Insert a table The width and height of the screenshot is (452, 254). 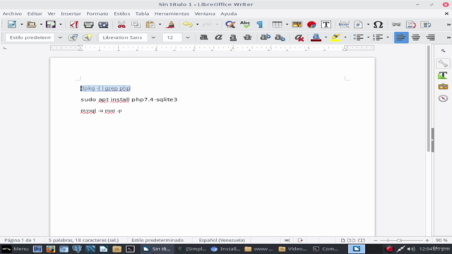pyautogui.click(x=277, y=25)
